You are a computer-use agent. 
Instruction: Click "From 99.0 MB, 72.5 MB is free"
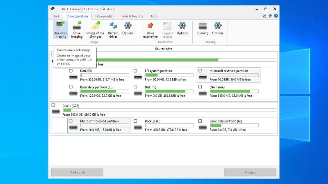(165, 80)
